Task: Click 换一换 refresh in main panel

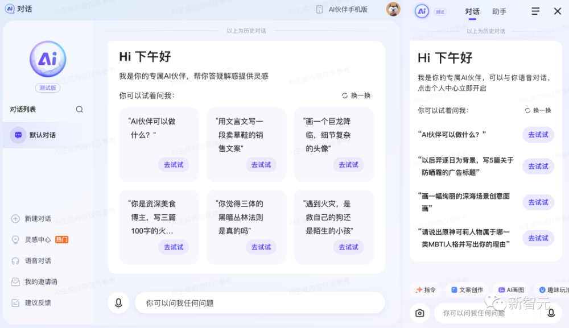Action: (x=356, y=96)
